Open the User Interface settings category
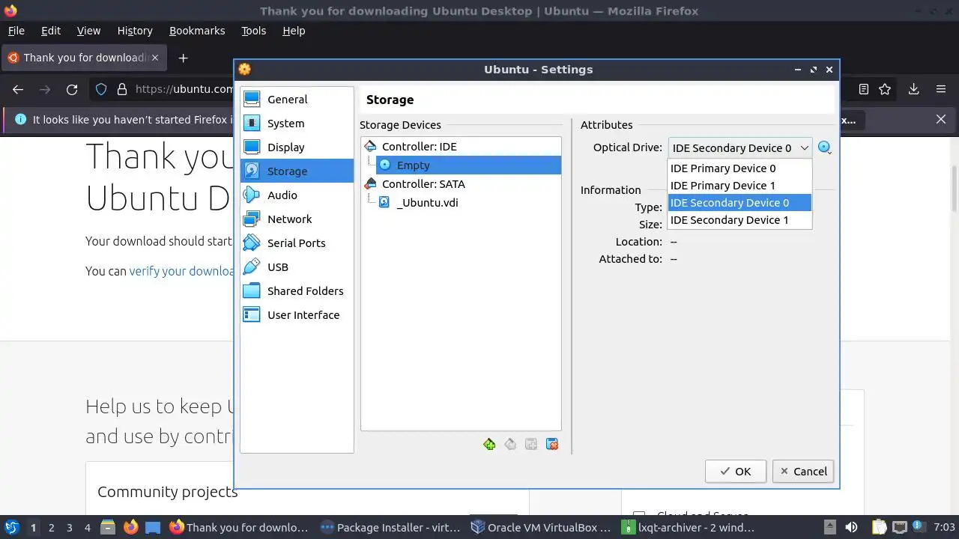The width and height of the screenshot is (959, 539). point(297,315)
